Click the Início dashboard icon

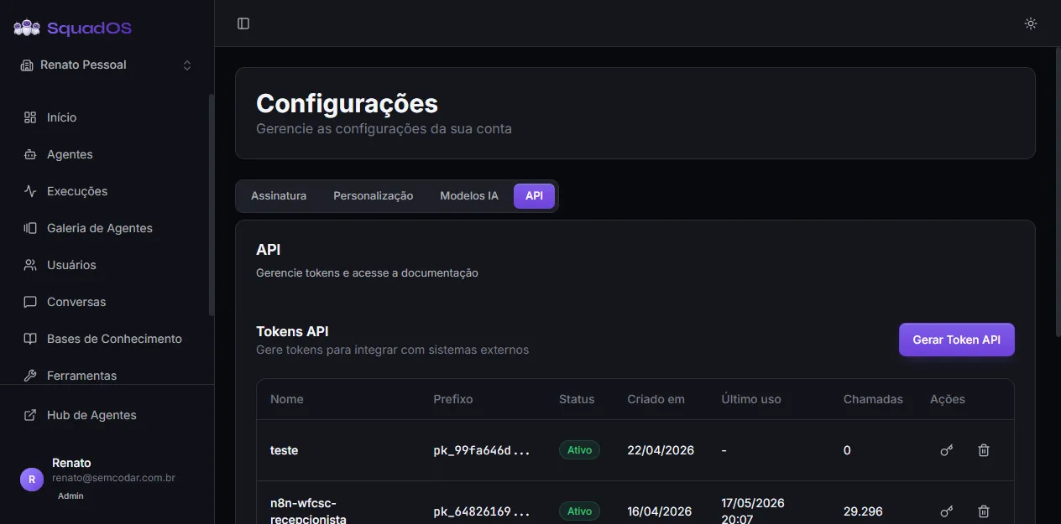pyautogui.click(x=30, y=117)
